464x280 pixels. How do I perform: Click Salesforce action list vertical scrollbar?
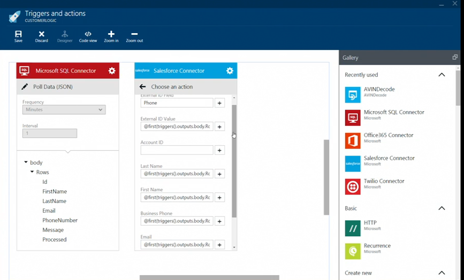(x=234, y=160)
